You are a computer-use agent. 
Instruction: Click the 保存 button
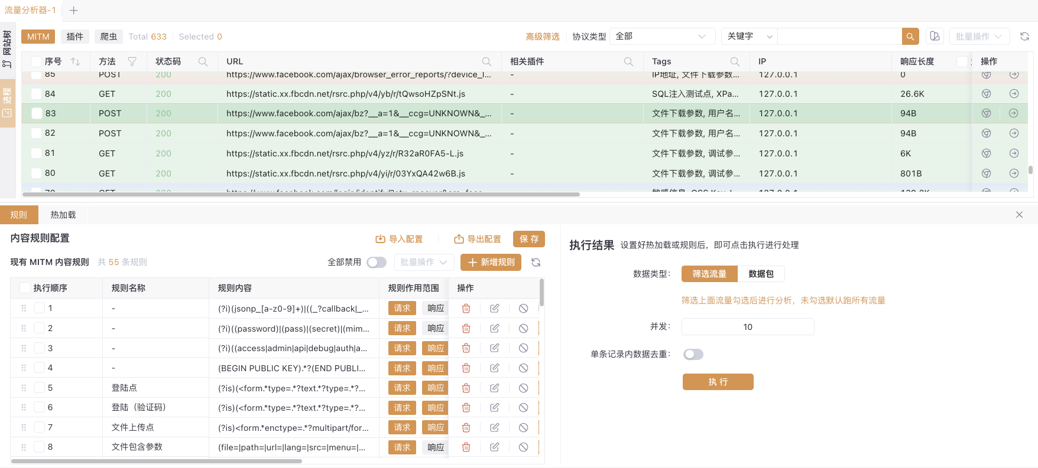point(529,239)
